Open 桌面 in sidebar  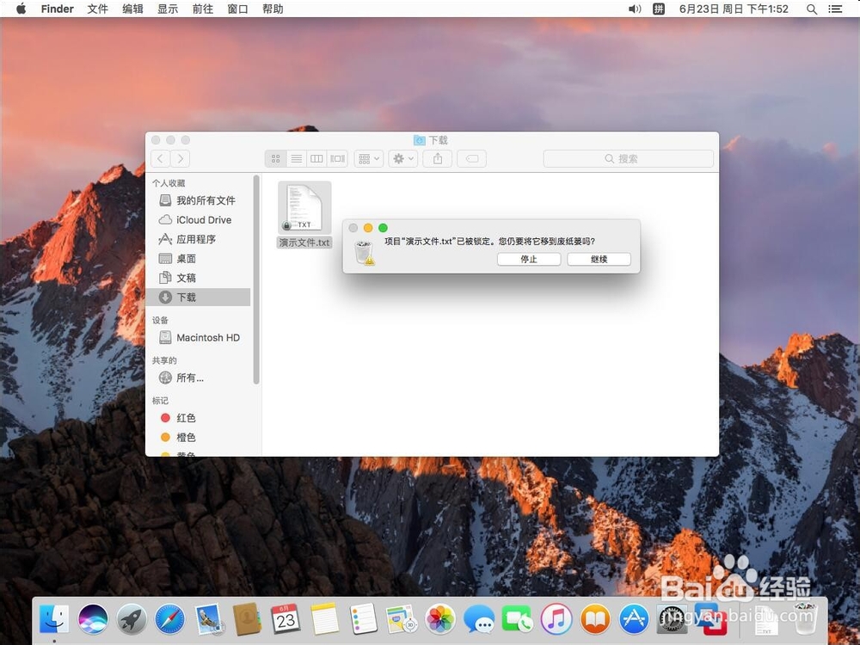[x=199, y=258]
